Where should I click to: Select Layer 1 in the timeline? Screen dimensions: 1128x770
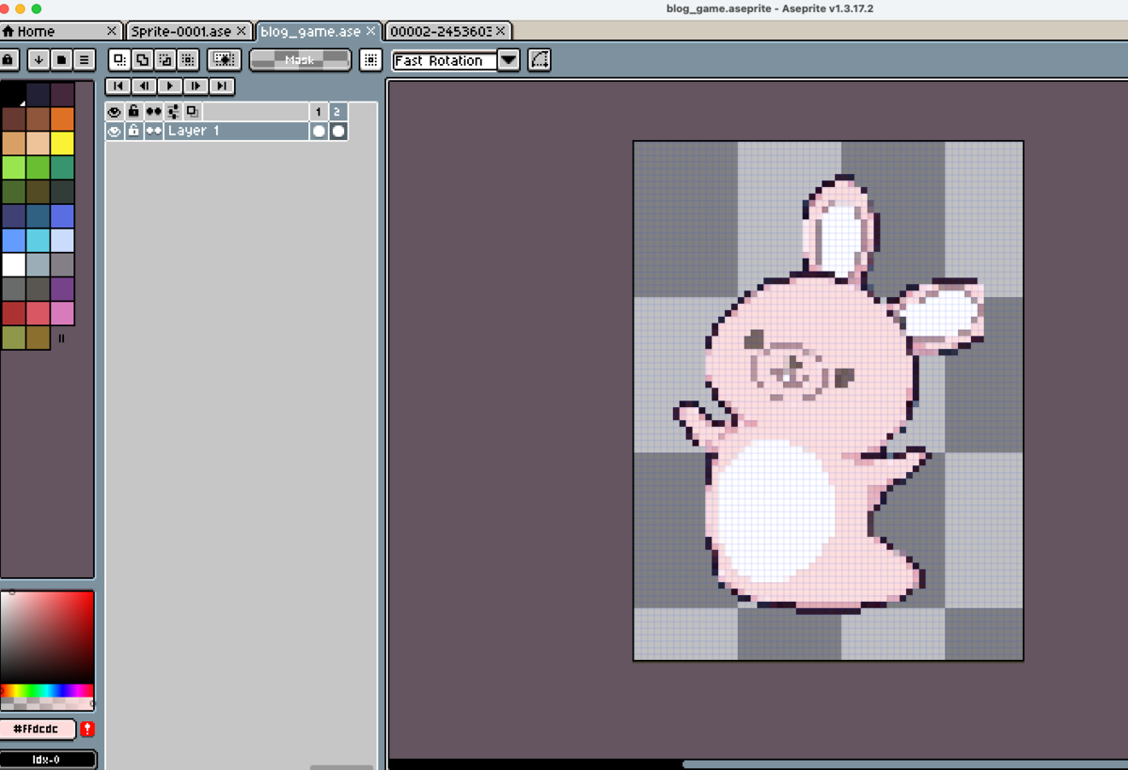tap(237, 131)
